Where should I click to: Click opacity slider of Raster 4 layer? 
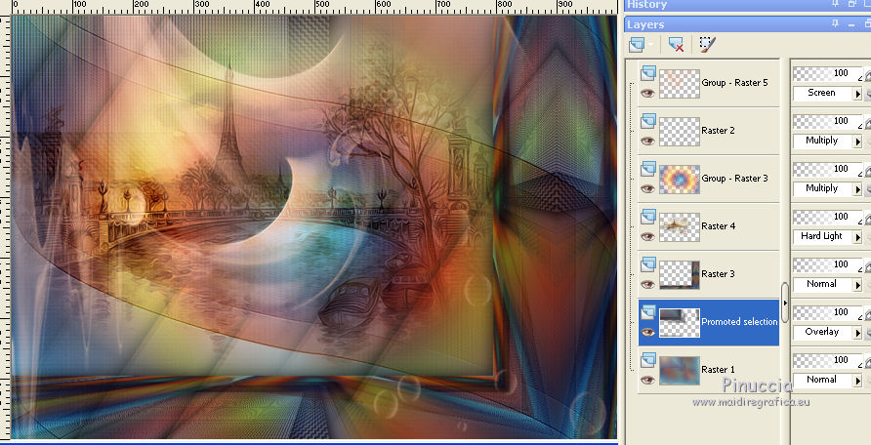[x=828, y=217]
